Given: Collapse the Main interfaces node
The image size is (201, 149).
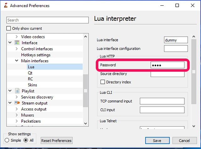Looking at the screenshot, I should point(17,61).
